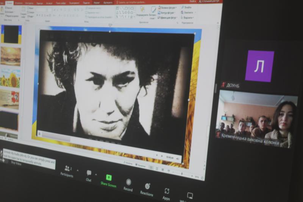Open the Zoom Participants panel

pos(67,171)
